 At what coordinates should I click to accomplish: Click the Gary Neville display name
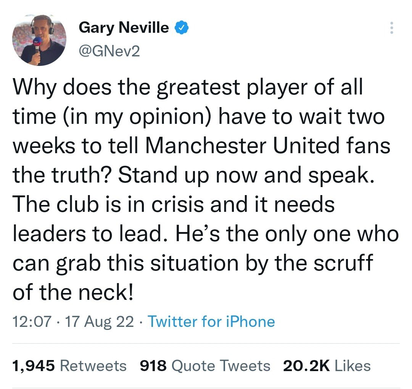(x=124, y=28)
